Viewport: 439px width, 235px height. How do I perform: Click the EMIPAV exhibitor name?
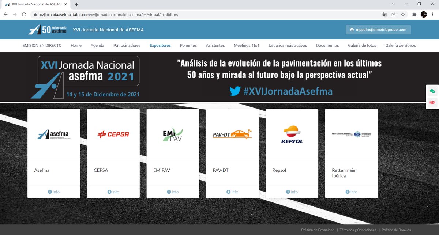(162, 170)
